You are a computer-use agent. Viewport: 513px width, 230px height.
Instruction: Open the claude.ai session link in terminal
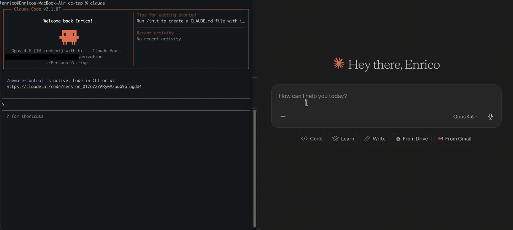pos(74,86)
